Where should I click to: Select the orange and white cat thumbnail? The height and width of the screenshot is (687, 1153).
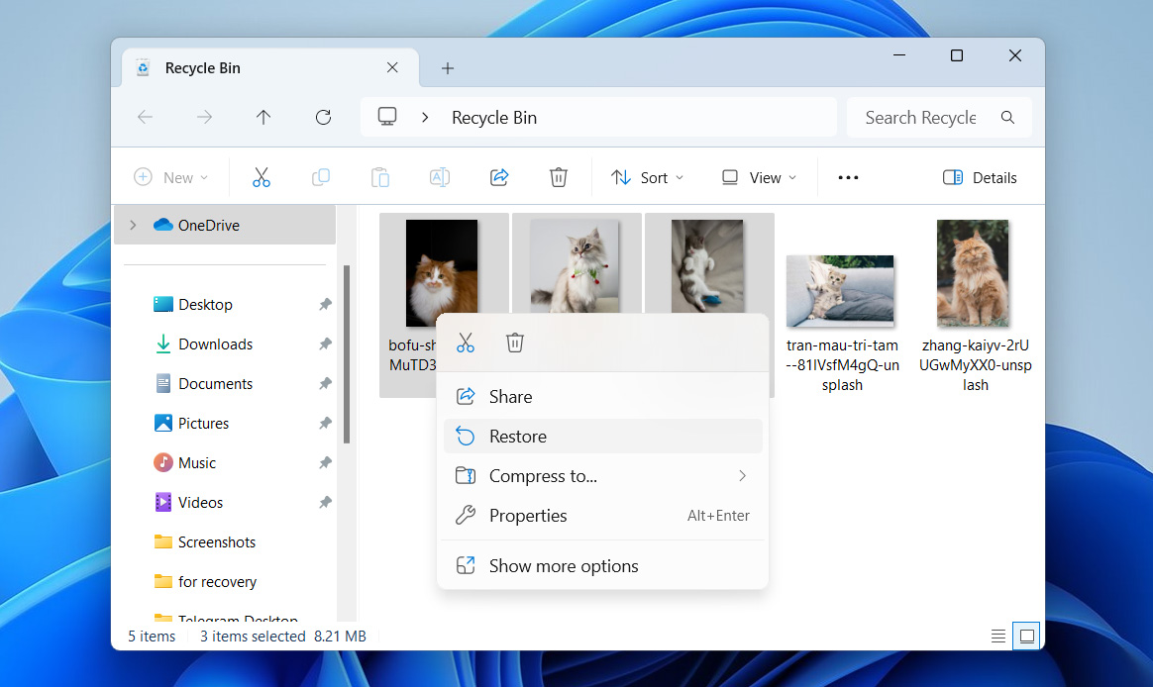[x=441, y=272]
